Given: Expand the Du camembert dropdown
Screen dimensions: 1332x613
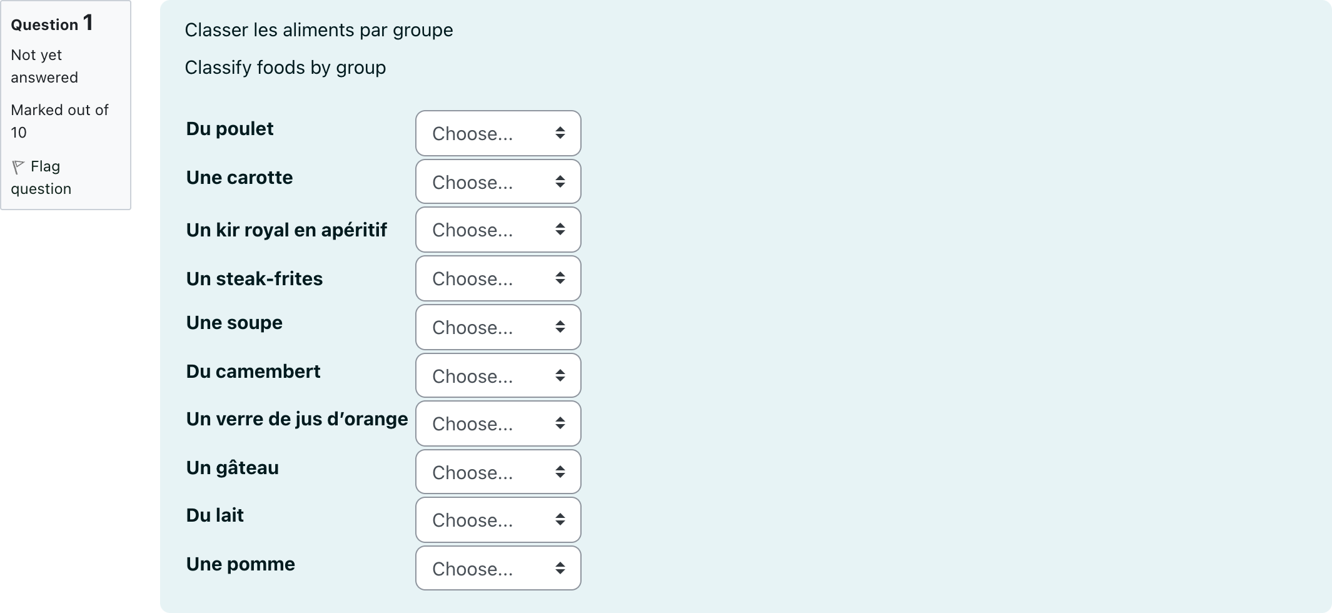Looking at the screenshot, I should pyautogui.click(x=498, y=375).
